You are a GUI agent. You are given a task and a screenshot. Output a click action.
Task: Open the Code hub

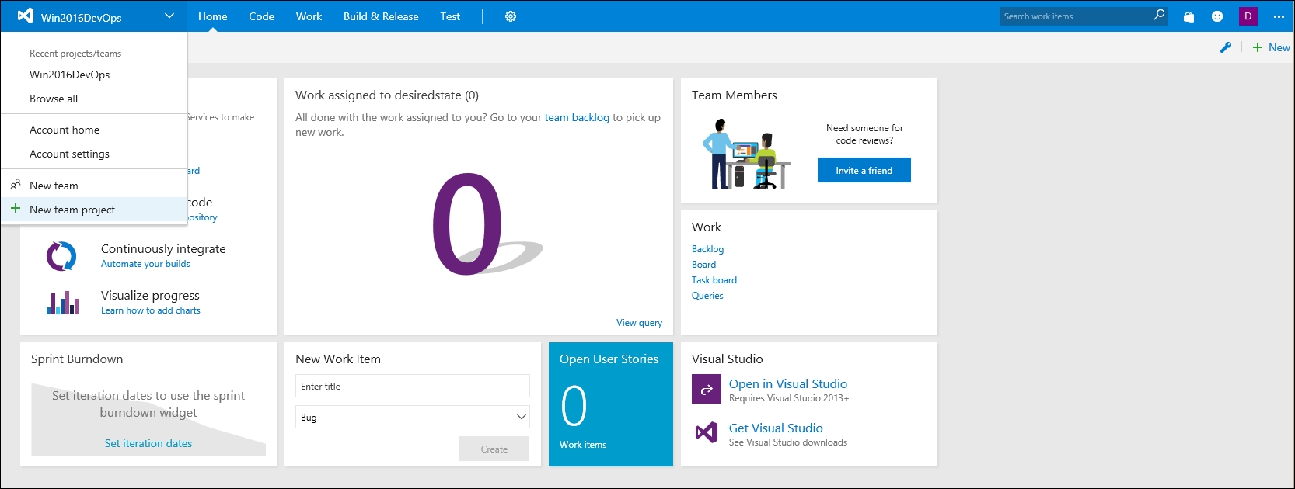pyautogui.click(x=261, y=16)
